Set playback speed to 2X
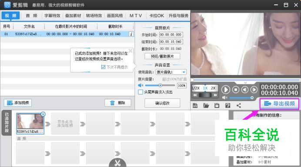 click(x=213, y=88)
